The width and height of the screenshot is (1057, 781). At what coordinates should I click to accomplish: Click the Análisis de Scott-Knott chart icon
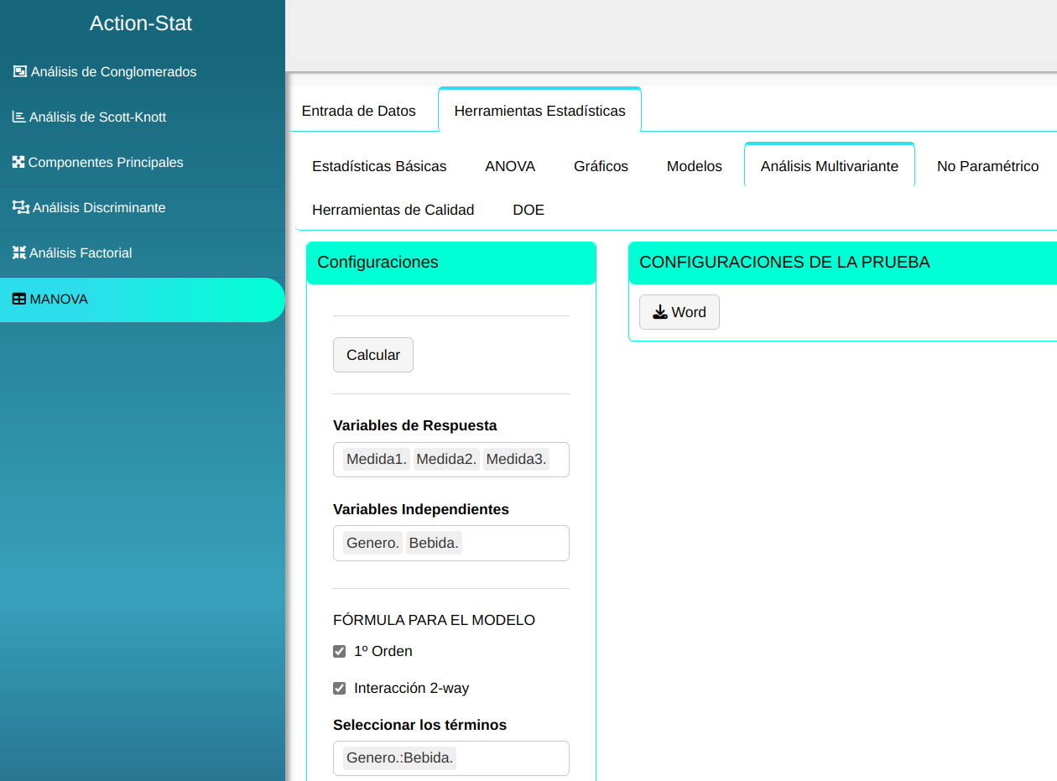tap(18, 117)
